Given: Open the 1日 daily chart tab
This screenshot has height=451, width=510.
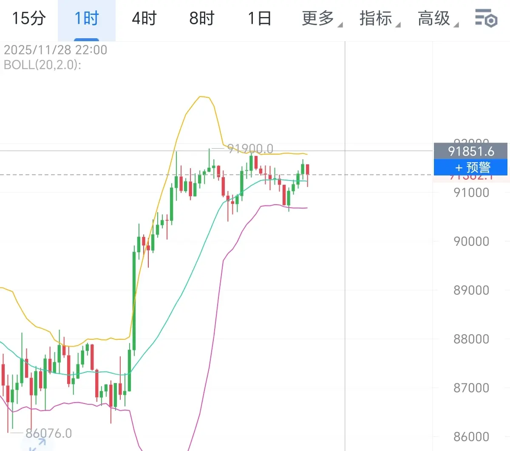Looking at the screenshot, I should tap(259, 19).
